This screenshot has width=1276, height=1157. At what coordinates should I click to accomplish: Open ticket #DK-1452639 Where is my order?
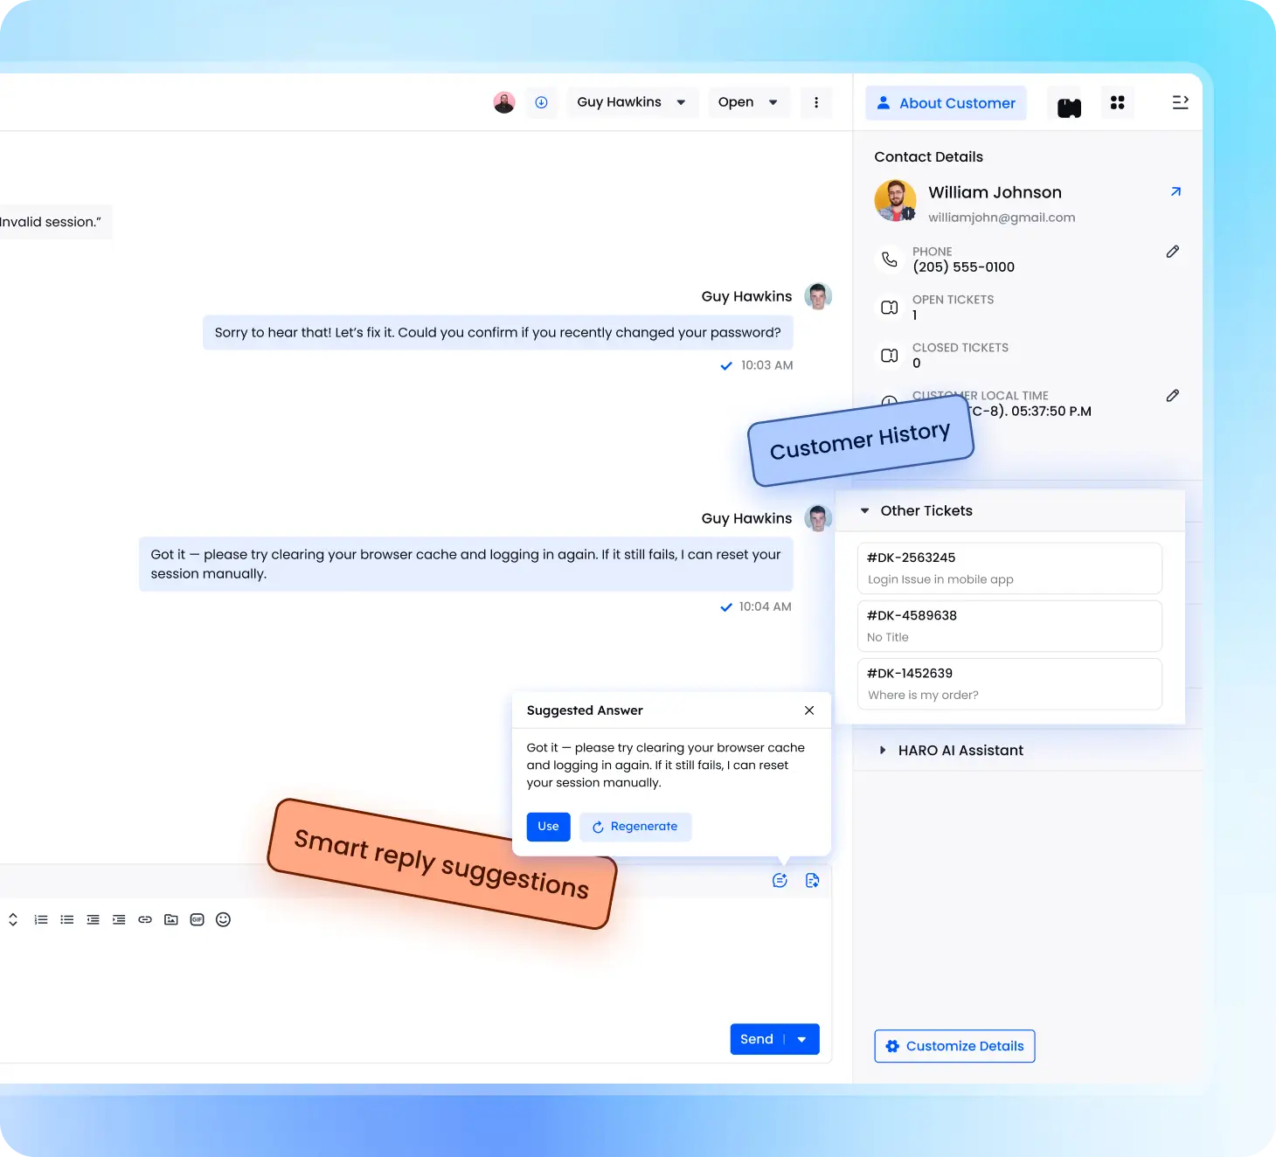point(1009,683)
